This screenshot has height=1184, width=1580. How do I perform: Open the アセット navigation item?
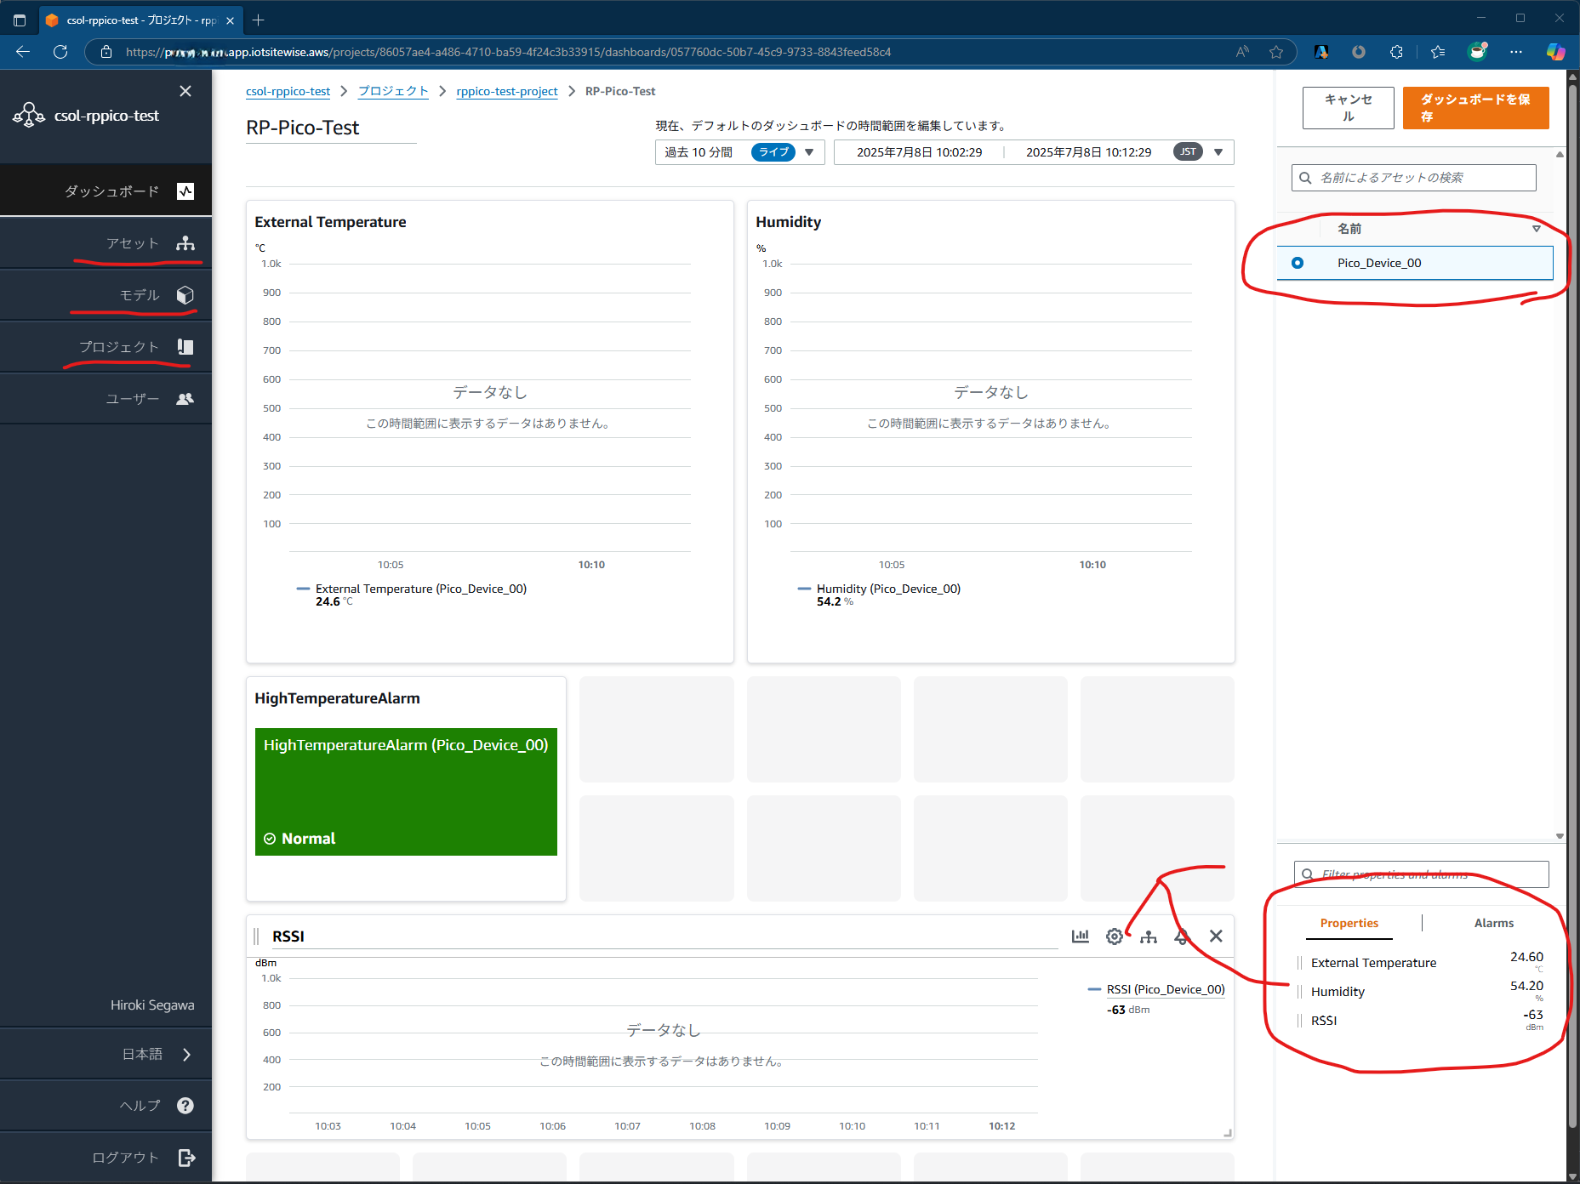coord(106,243)
